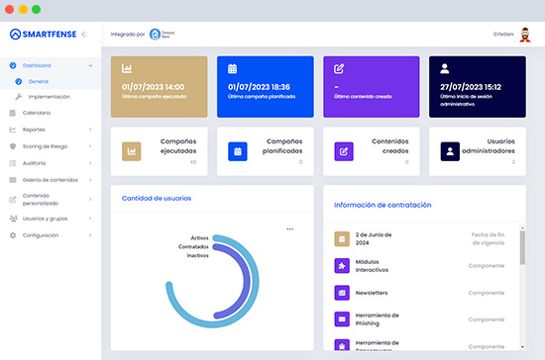Click the Campañas ejecutadas chart icon
The image size is (545, 360).
click(132, 151)
